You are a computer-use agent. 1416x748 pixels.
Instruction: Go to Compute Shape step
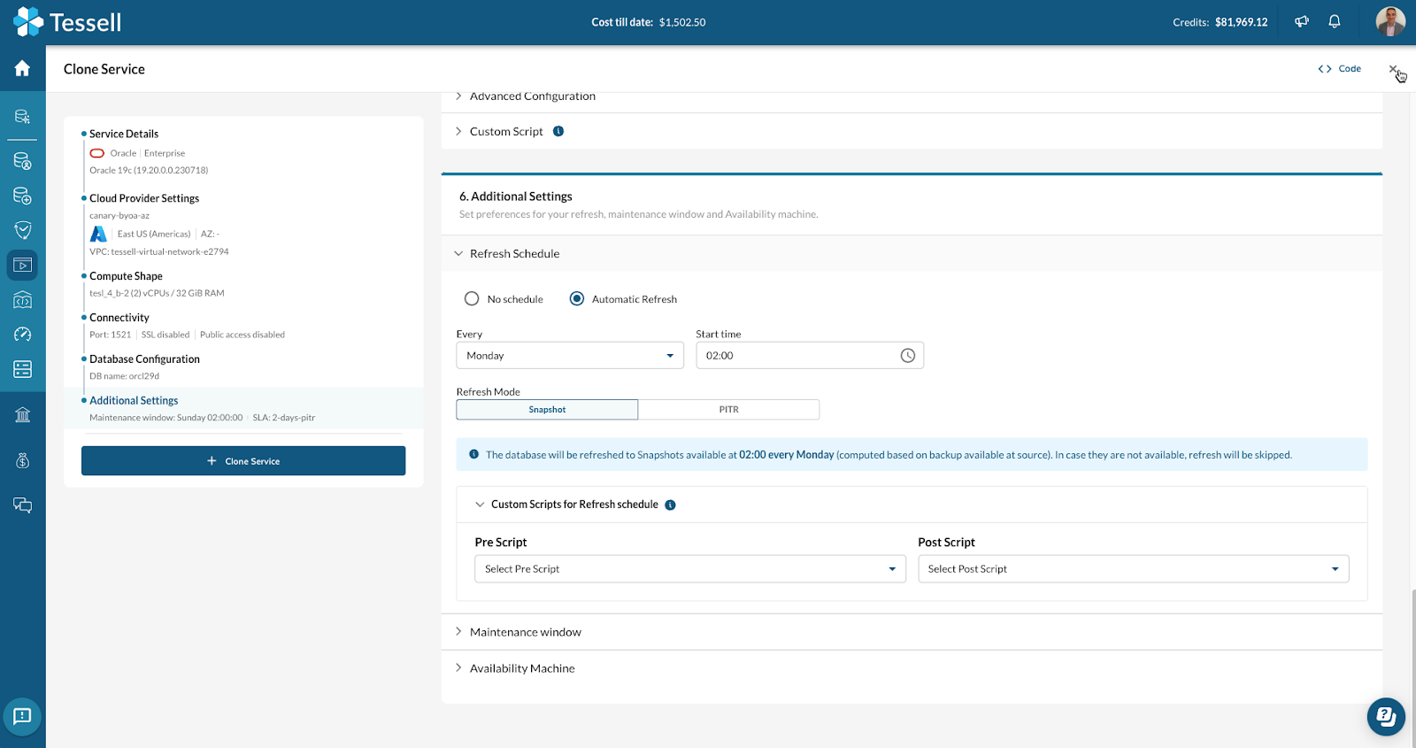click(x=126, y=276)
